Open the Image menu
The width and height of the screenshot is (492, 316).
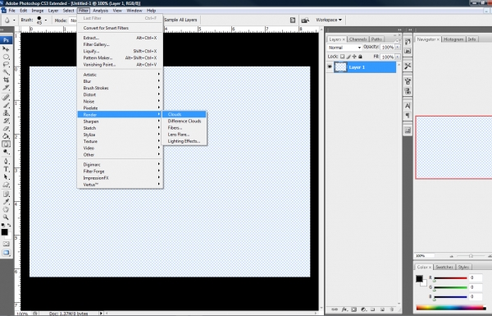pyautogui.click(x=38, y=11)
